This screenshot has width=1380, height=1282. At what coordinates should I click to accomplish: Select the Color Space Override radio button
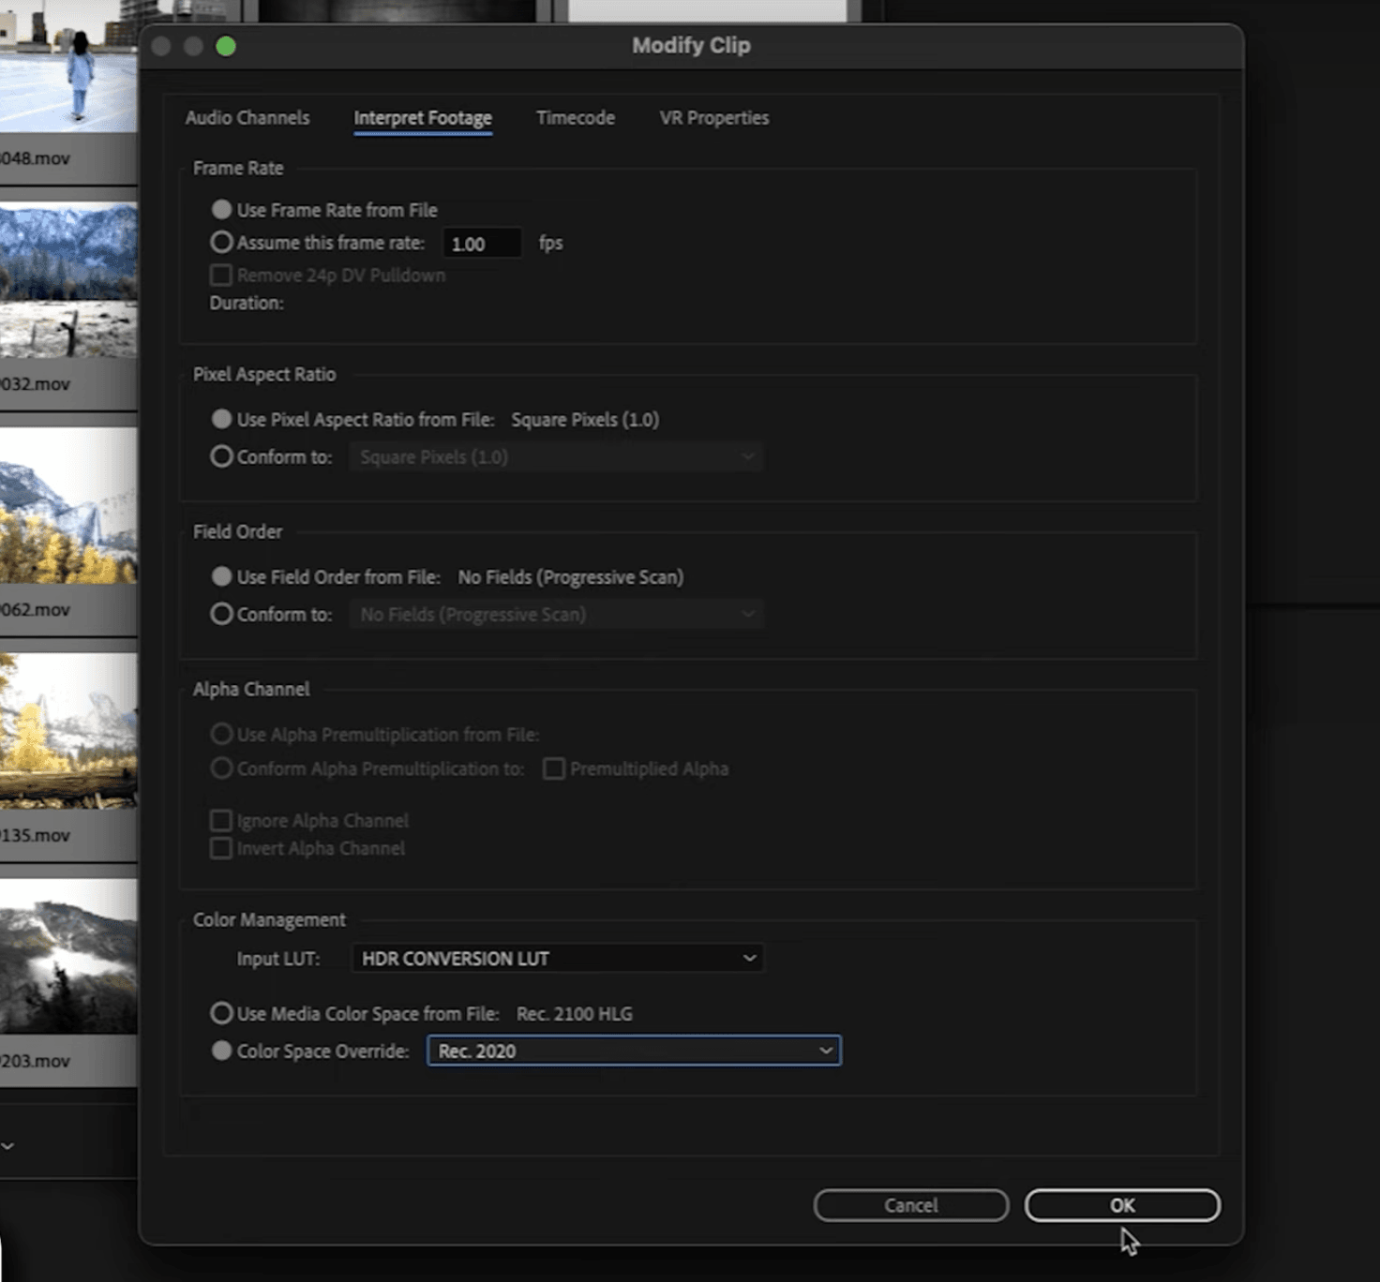coord(222,1051)
